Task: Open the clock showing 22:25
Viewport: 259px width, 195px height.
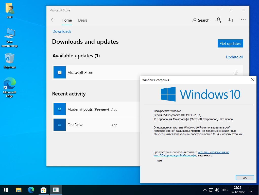Action: pos(237,190)
